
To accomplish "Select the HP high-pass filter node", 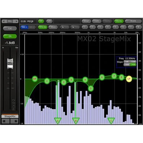I will tap(35, 79).
